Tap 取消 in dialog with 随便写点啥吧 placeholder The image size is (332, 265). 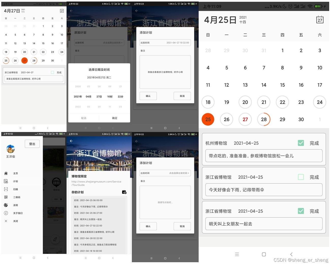tap(182, 226)
